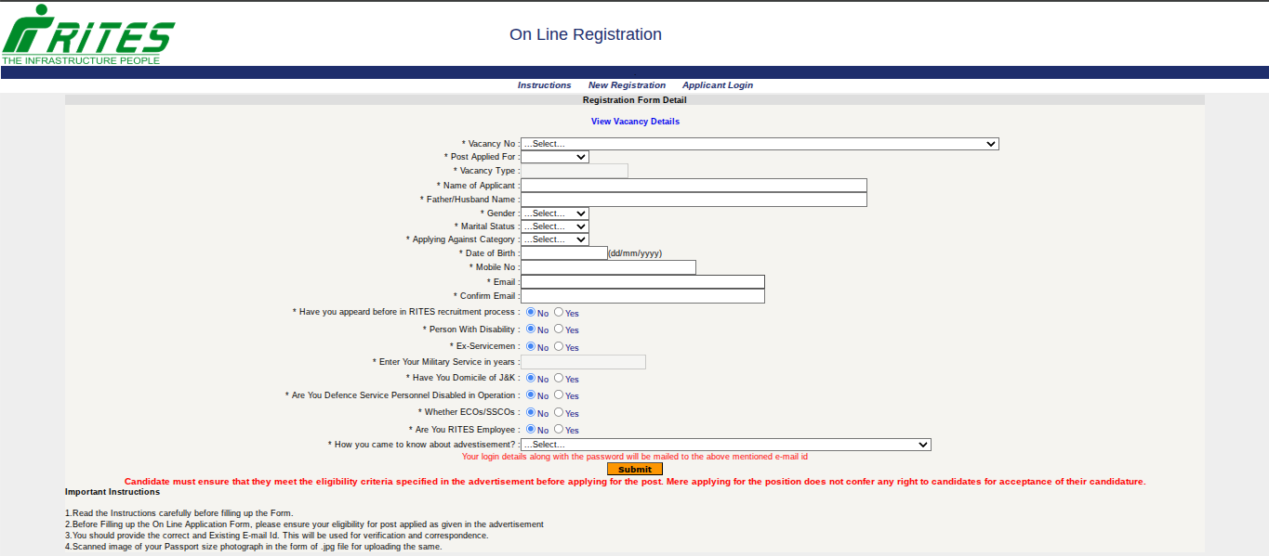Expand the Vacancy No dropdown

click(x=759, y=144)
